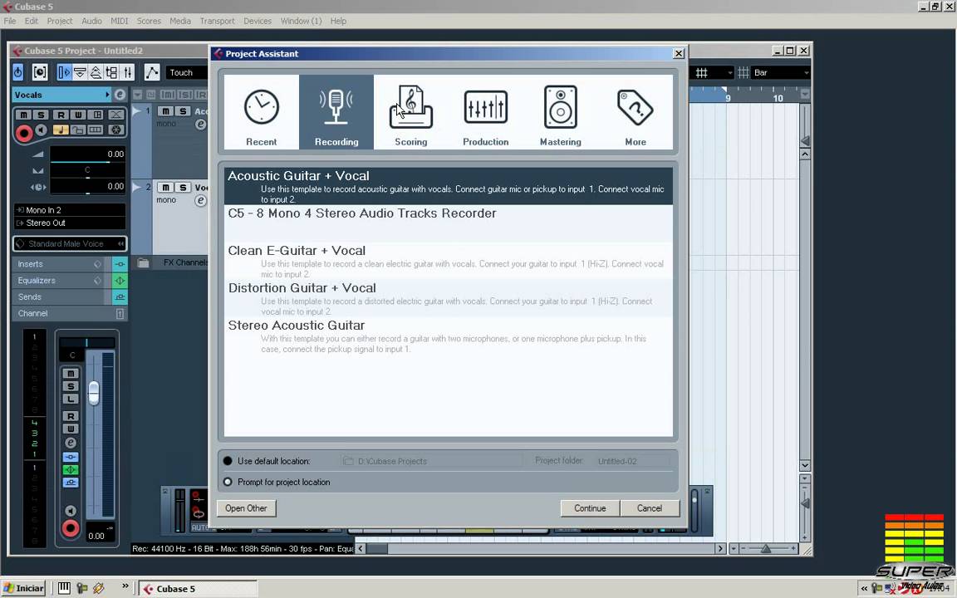Open the Transport menu
The width and height of the screenshot is (957, 598).
click(218, 21)
